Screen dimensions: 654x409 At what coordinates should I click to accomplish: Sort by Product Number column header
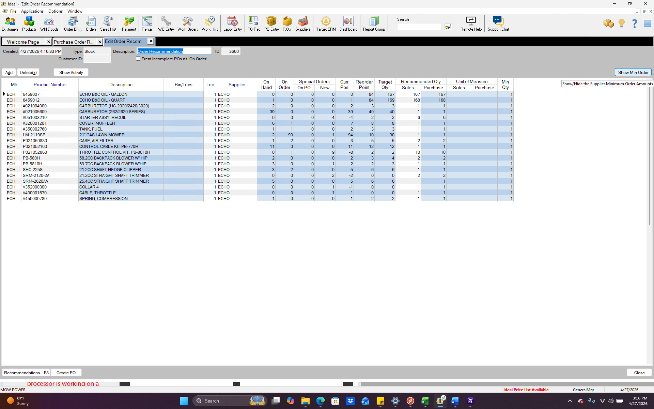(x=50, y=85)
